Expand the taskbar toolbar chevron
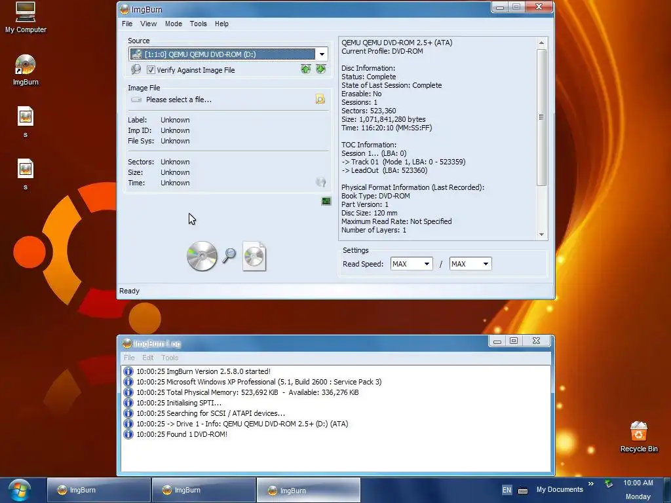Image resolution: width=671 pixels, height=503 pixels. tap(591, 484)
